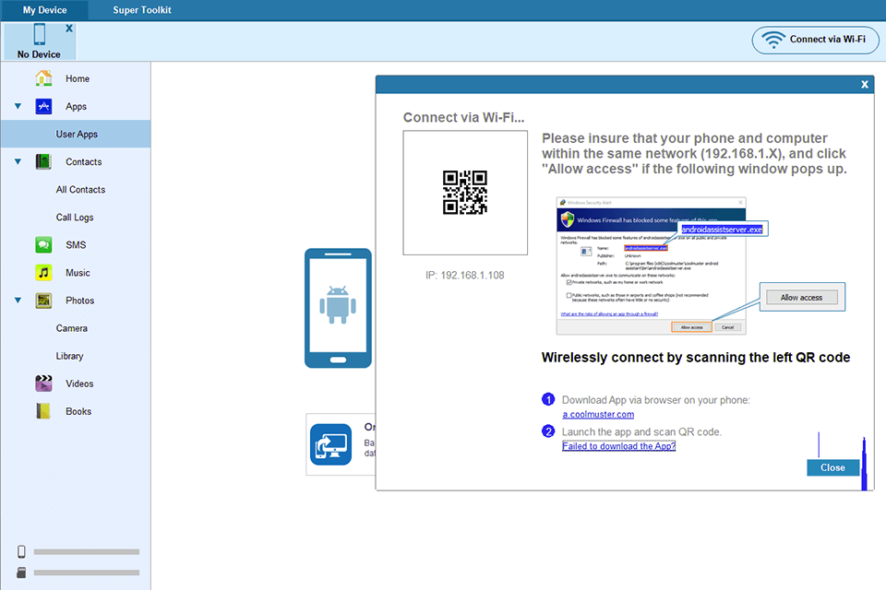The height and width of the screenshot is (590, 886).
Task: Select the Apps icon in sidebar
Action: click(x=43, y=106)
